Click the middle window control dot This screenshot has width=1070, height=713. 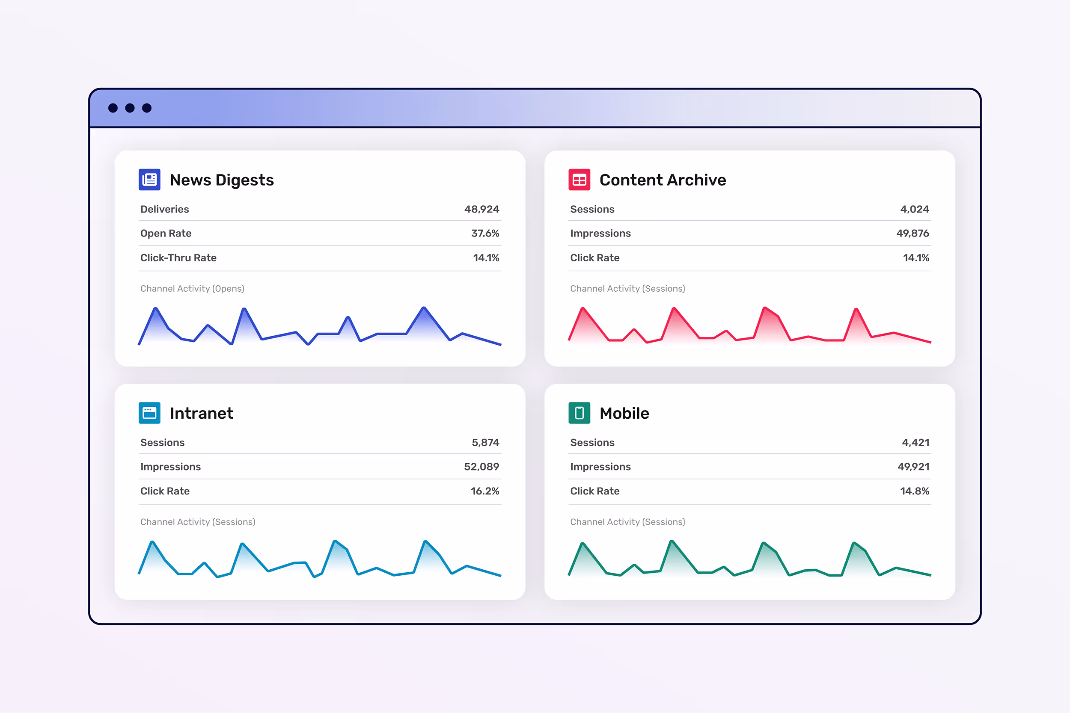[130, 108]
